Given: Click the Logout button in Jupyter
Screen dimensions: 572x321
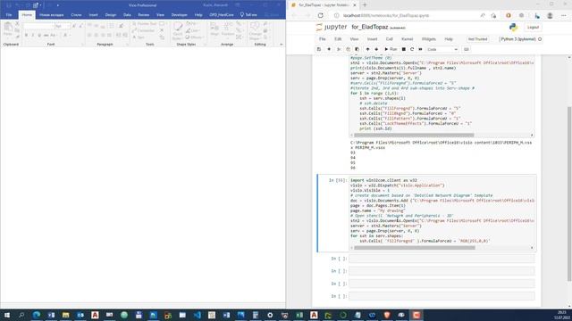Looking at the screenshot, I should click(533, 28).
